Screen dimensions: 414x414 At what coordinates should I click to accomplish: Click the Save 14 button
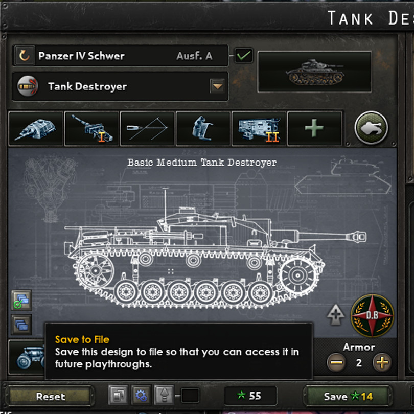pyautogui.click(x=348, y=396)
